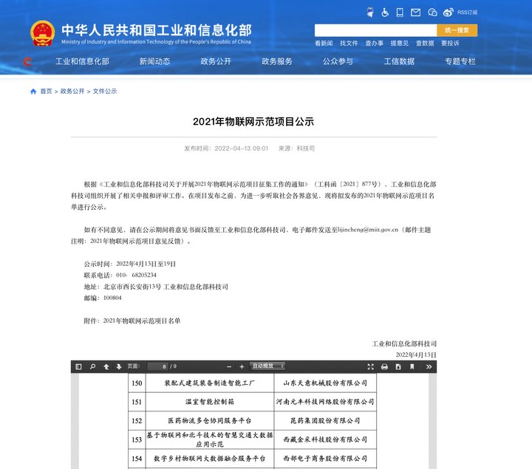
Task: Open the 工业和信息化部 nav menu
Action: [x=83, y=61]
